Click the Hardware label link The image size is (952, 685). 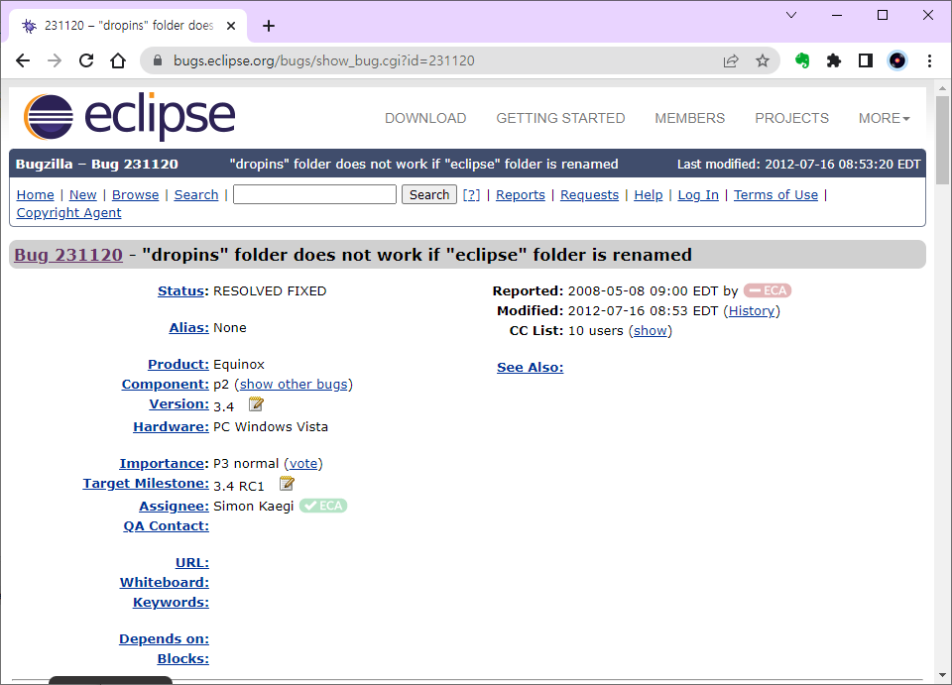coord(172,426)
